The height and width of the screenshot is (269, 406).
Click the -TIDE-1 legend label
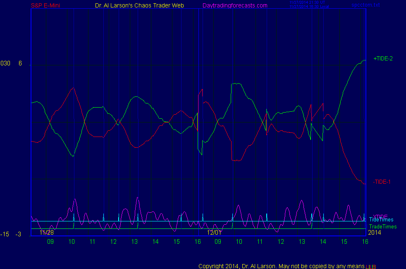coord(382,182)
